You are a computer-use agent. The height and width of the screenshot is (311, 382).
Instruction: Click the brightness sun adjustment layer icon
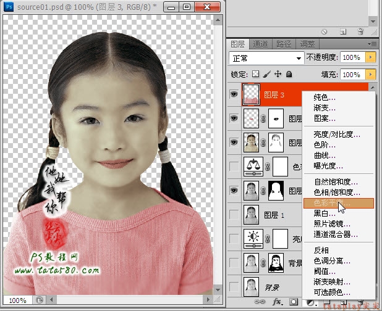point(253,239)
